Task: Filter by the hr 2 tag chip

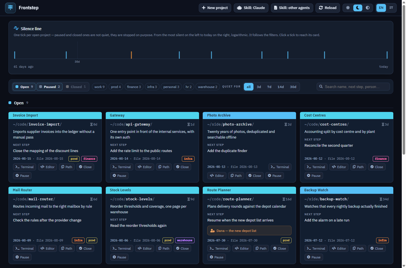Action: (x=189, y=87)
